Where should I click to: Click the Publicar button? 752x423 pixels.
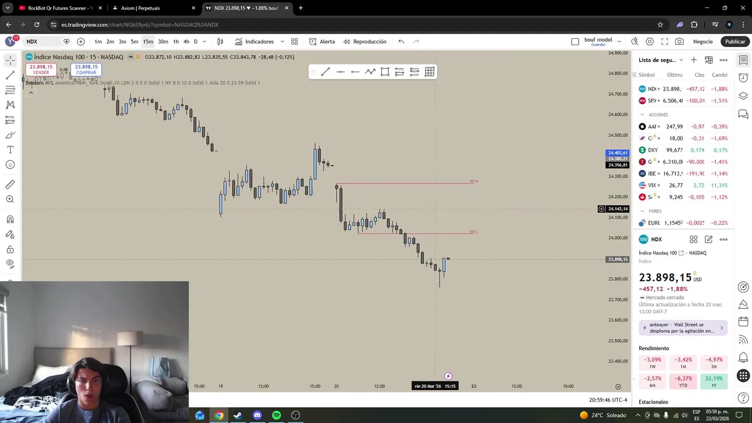click(735, 42)
